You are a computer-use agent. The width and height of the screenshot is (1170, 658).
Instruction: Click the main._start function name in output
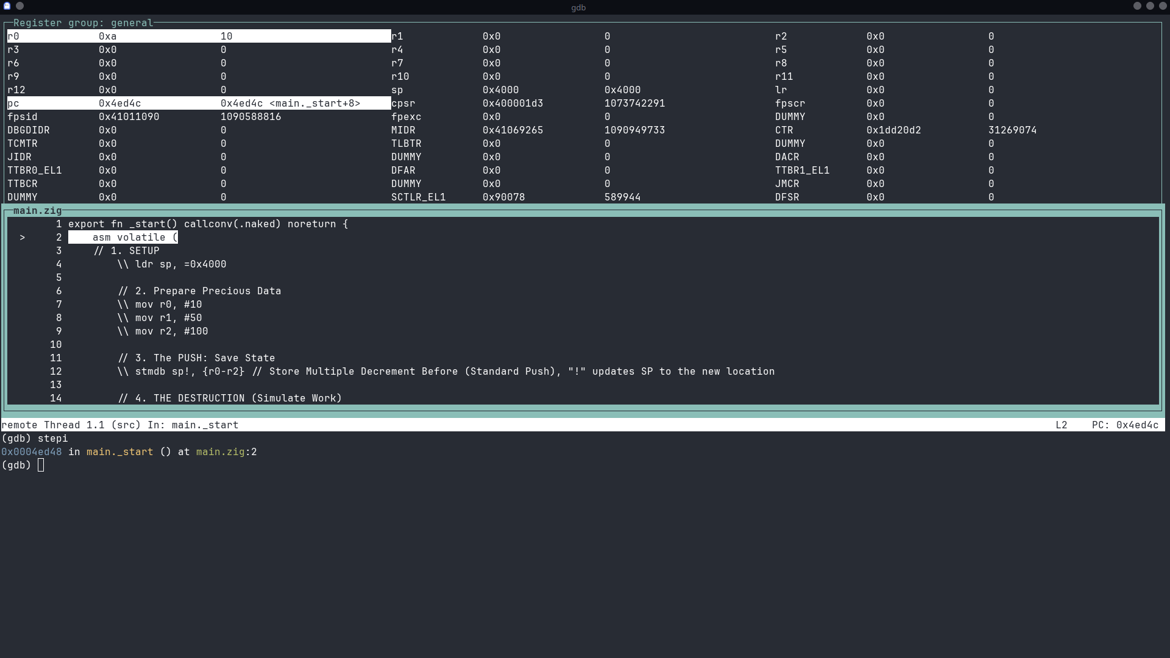pos(119,452)
